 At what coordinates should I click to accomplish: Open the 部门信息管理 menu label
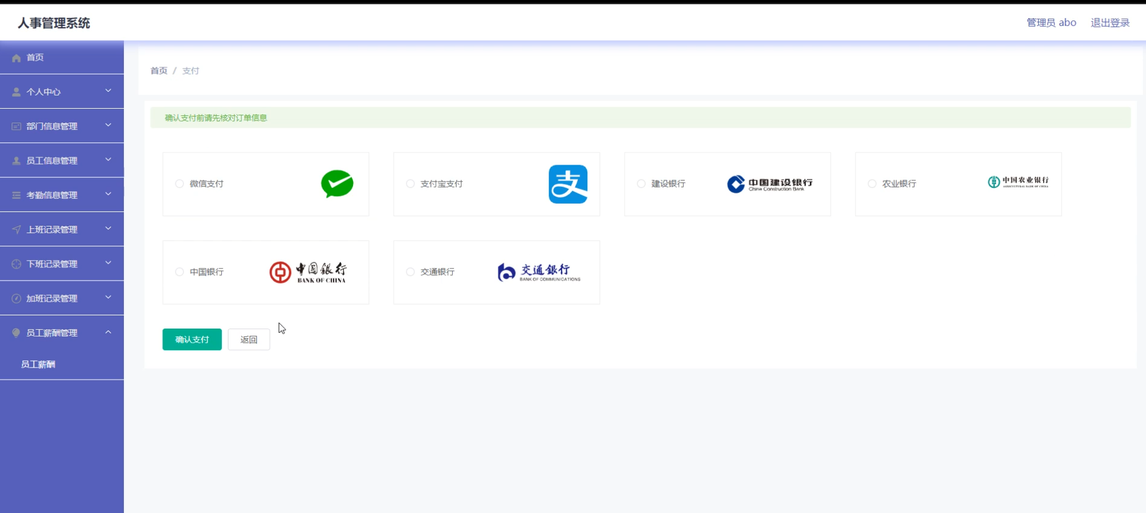tap(52, 126)
